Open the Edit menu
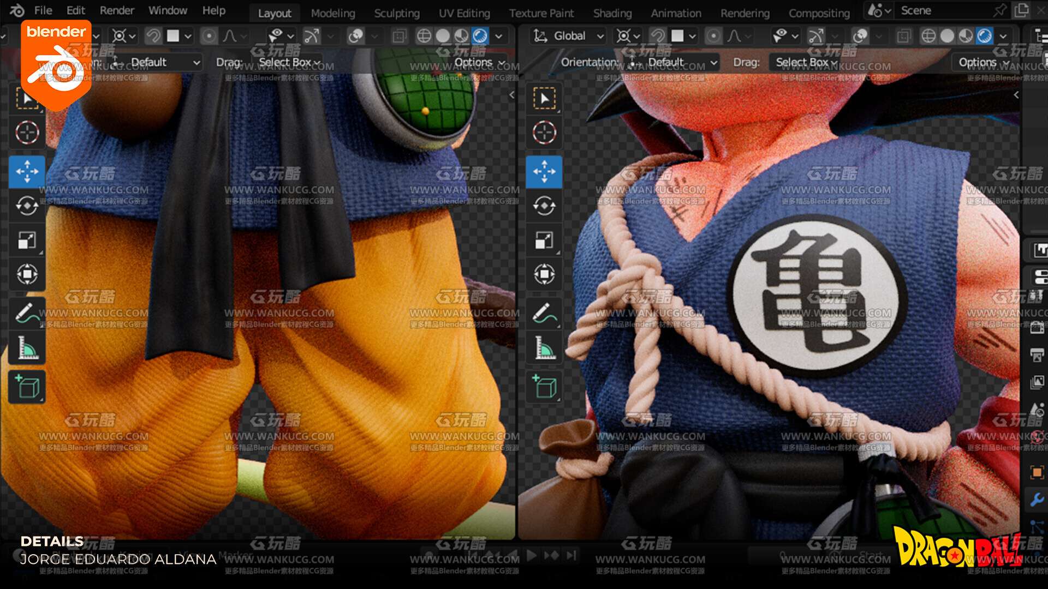This screenshot has width=1048, height=589. (76, 10)
